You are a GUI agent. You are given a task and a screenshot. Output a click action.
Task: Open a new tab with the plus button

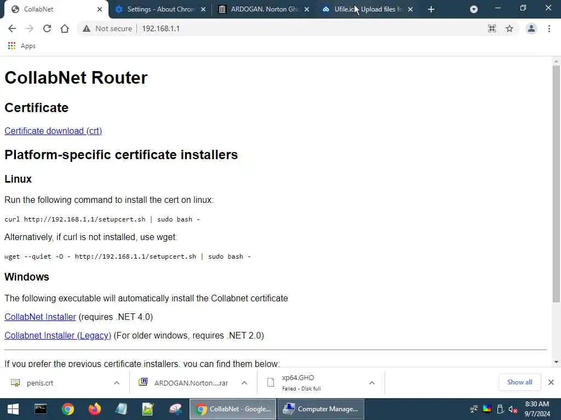(x=431, y=9)
